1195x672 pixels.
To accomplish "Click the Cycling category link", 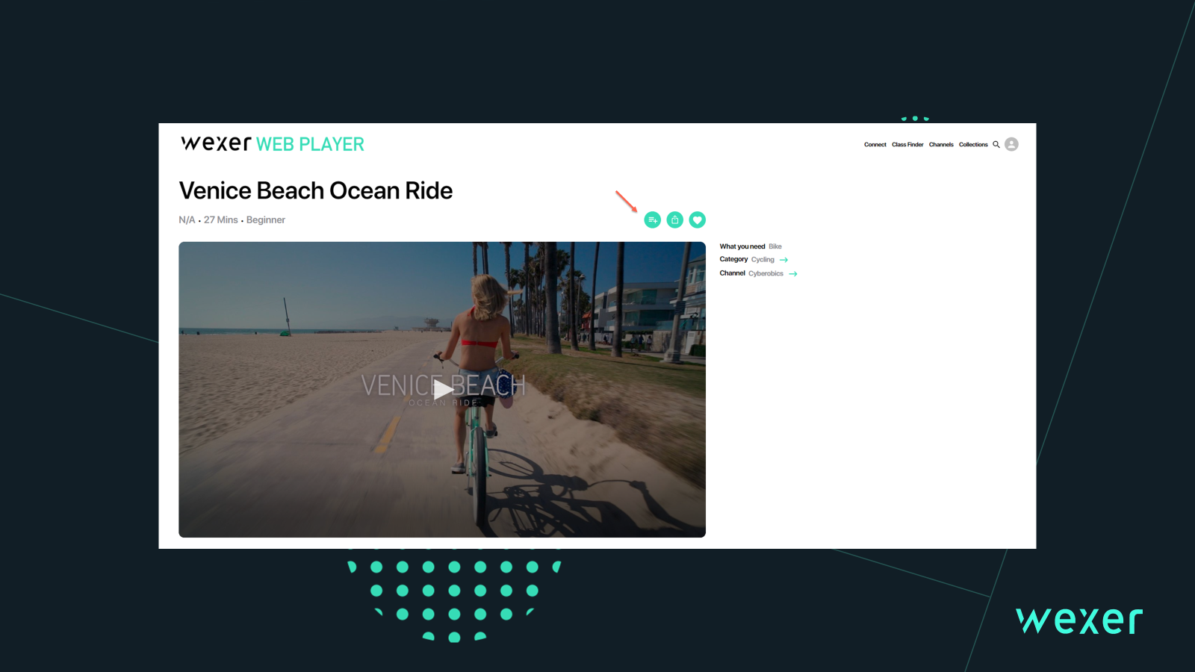I will 763,260.
